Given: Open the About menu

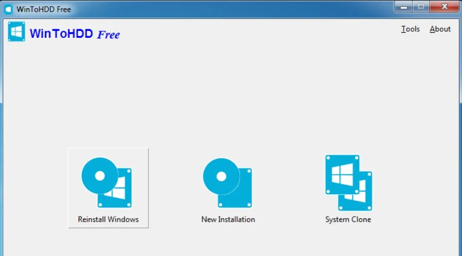Looking at the screenshot, I should pos(440,29).
